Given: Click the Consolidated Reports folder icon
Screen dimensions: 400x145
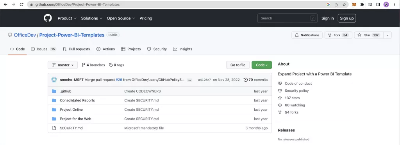Looking at the screenshot, I should pyautogui.click(x=54, y=100).
